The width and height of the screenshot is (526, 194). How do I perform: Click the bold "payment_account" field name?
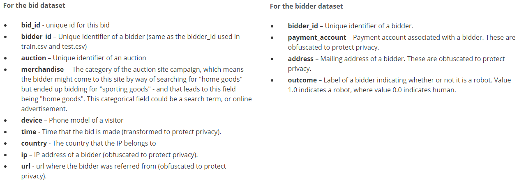(x=317, y=37)
